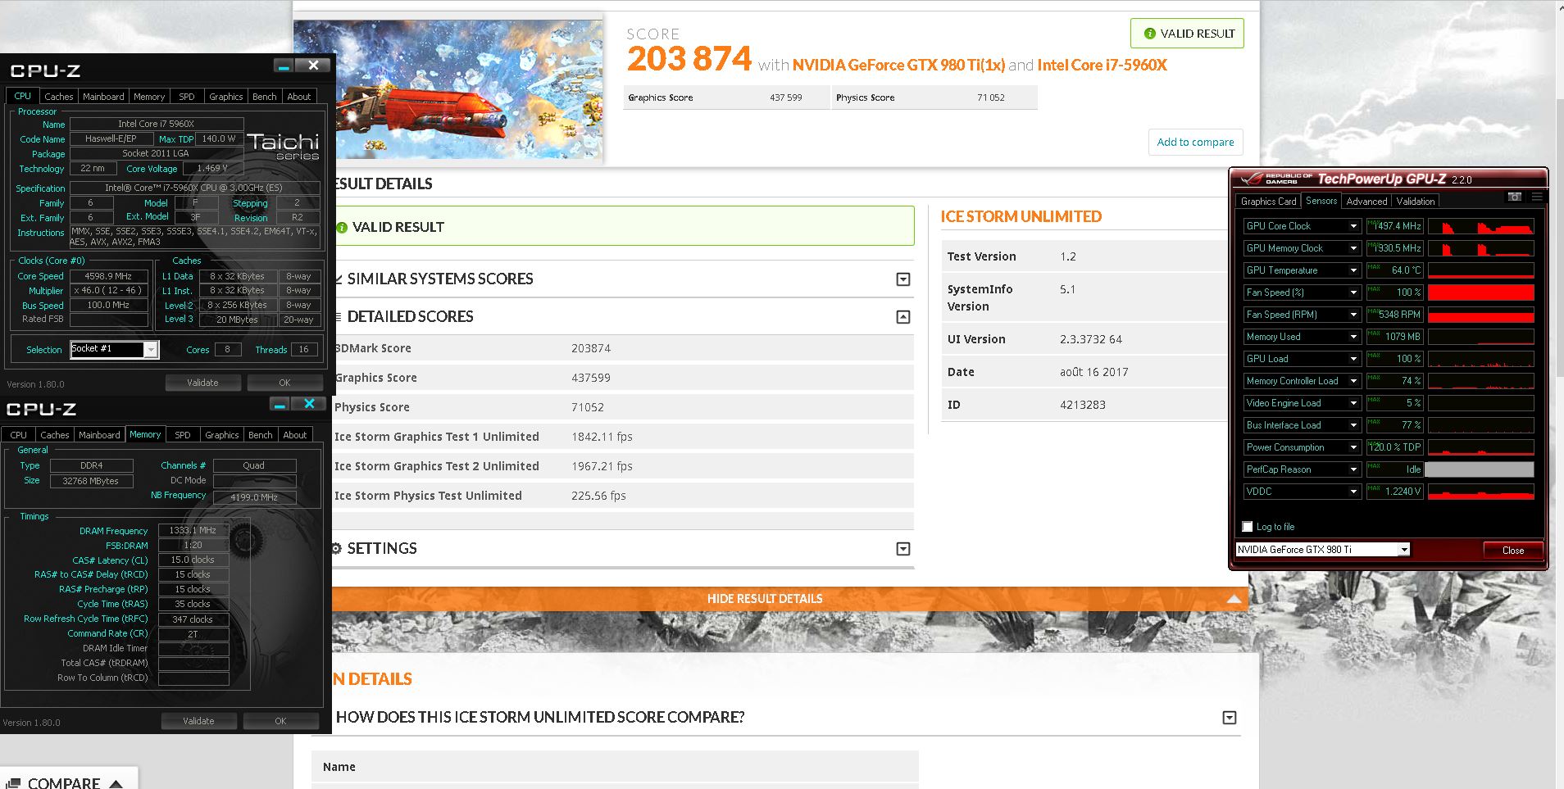Viewport: 1564px width, 789px height.
Task: Expand Ice Storm Unlimited score comparison section
Action: 1230,718
